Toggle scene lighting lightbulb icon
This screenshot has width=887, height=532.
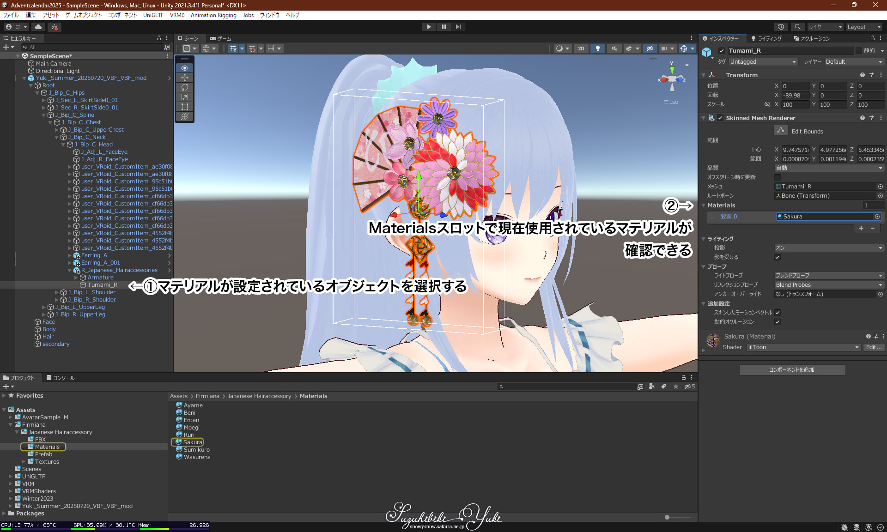click(598, 48)
